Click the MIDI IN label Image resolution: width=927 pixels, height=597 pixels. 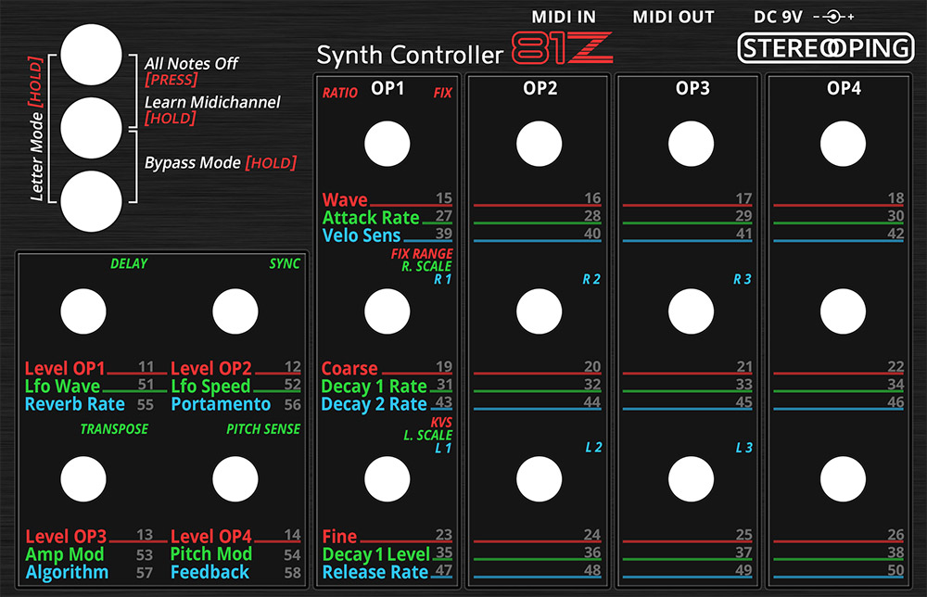point(564,17)
